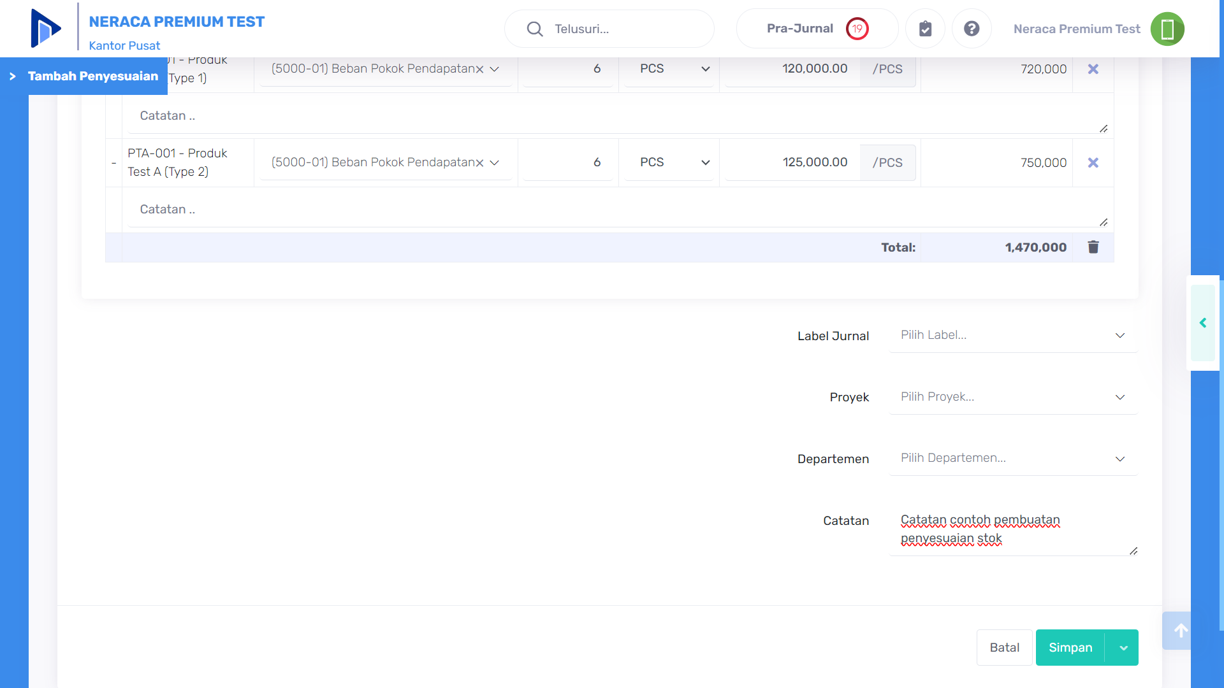Screen dimensions: 1224x688
Task: Open the Label Jurnal dropdown
Action: point(1012,335)
